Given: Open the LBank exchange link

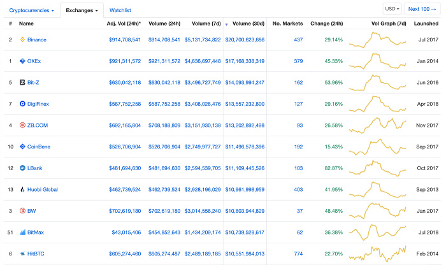Looking at the screenshot, I should pos(36,168).
